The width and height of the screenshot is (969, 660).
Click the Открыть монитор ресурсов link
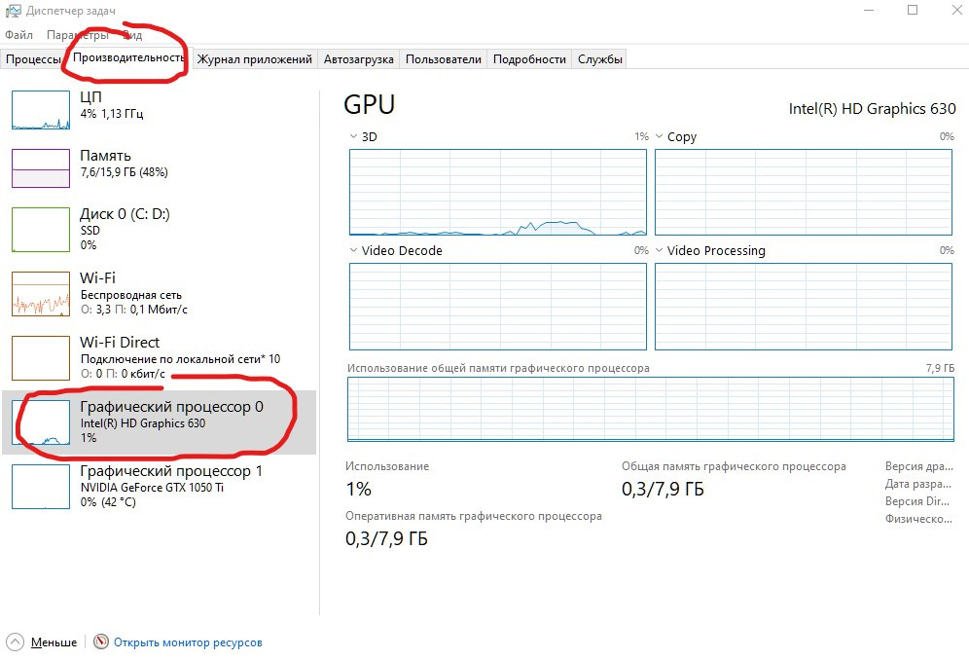(188, 642)
